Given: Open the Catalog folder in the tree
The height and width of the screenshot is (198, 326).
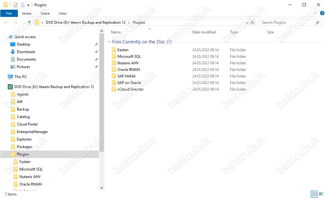Looking at the screenshot, I should 23,117.
